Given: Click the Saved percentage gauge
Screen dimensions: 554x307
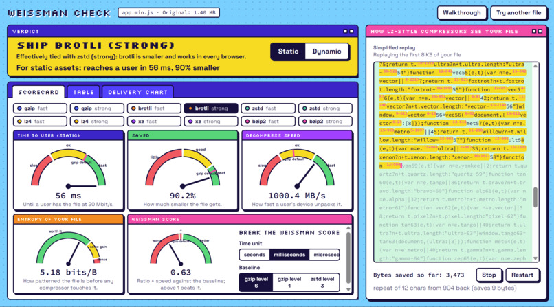Looking at the screenshot, I should [x=183, y=167].
